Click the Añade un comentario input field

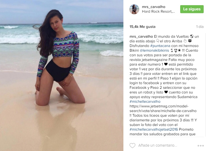tap(157, 145)
